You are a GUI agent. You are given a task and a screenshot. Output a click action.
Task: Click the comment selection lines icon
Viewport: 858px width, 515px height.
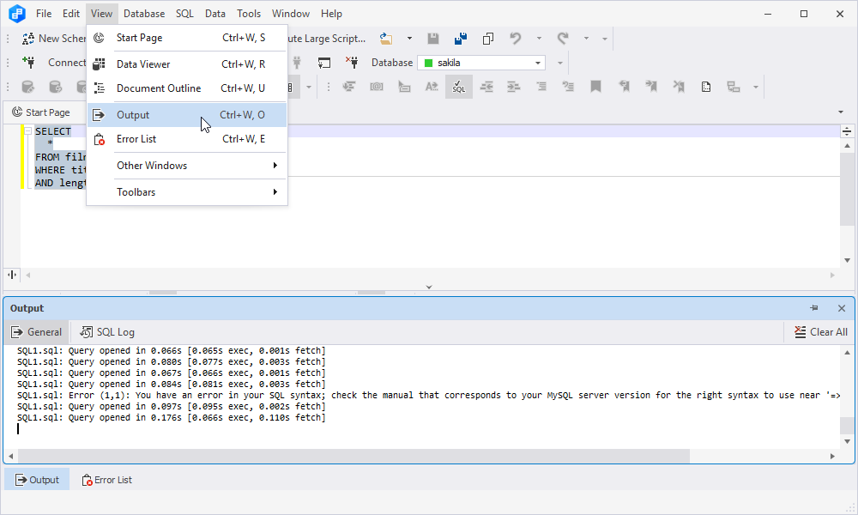[541, 87]
